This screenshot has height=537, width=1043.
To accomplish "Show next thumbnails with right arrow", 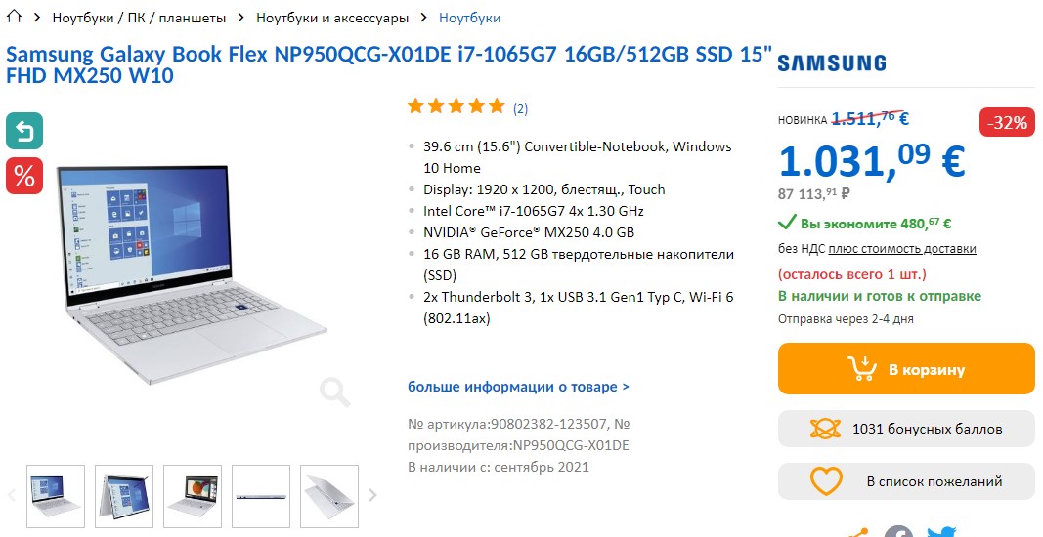I will tap(372, 495).
